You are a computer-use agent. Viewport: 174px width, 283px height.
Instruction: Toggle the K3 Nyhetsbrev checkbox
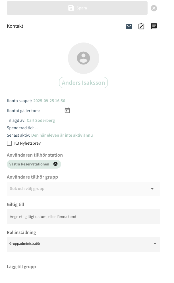pyautogui.click(x=9, y=143)
